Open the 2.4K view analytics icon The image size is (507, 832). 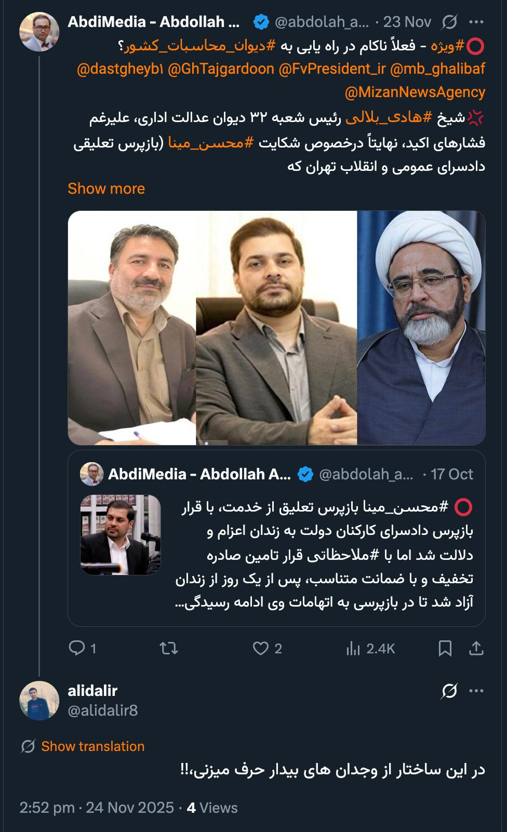[353, 648]
